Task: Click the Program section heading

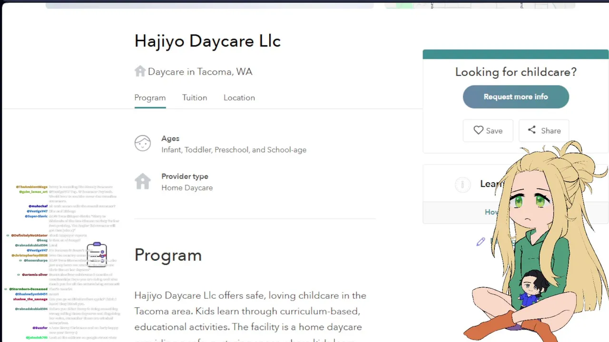Action: pyautogui.click(x=168, y=255)
